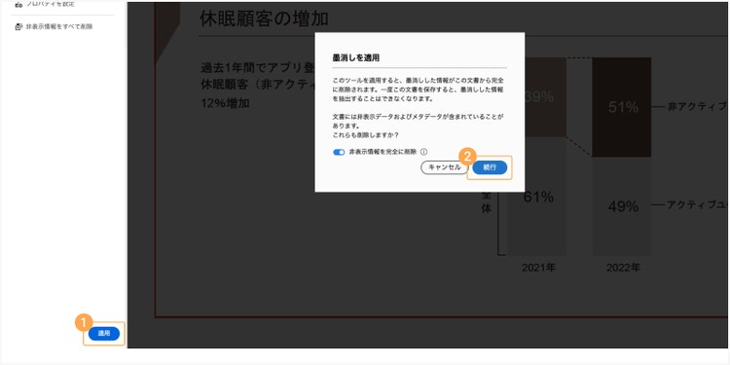Open the info icon beside 非表示情報を完全に削除
The height and width of the screenshot is (365, 730).
[x=423, y=152]
